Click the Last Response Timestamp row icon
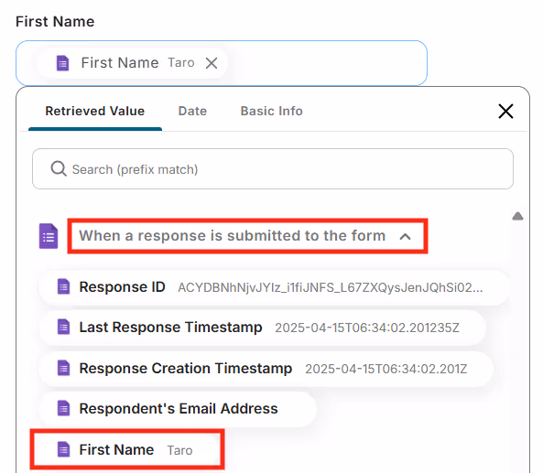 click(63, 327)
